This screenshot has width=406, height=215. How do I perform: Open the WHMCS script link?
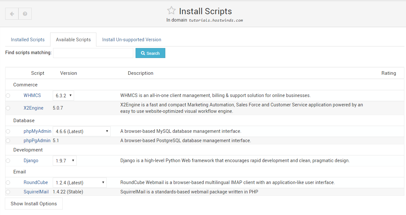click(32, 95)
